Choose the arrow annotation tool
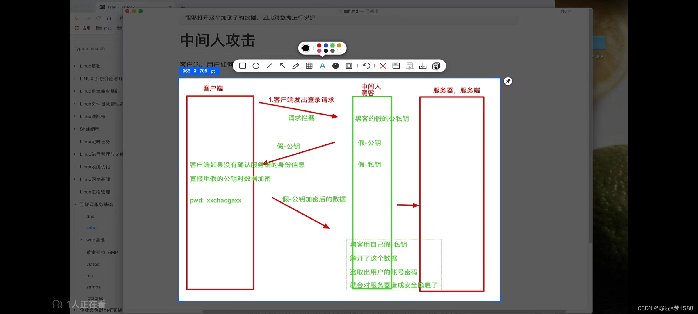Viewport: 698px width, 314px height. click(x=282, y=66)
